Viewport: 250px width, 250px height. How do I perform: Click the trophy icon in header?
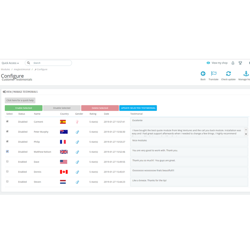240,63
